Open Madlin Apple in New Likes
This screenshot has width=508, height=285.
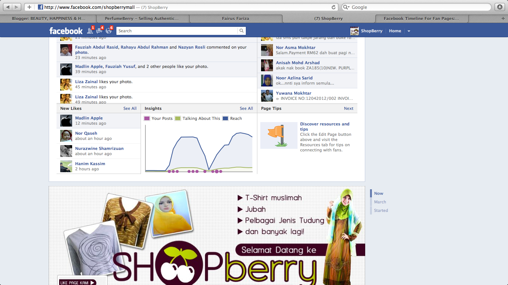[x=89, y=118]
